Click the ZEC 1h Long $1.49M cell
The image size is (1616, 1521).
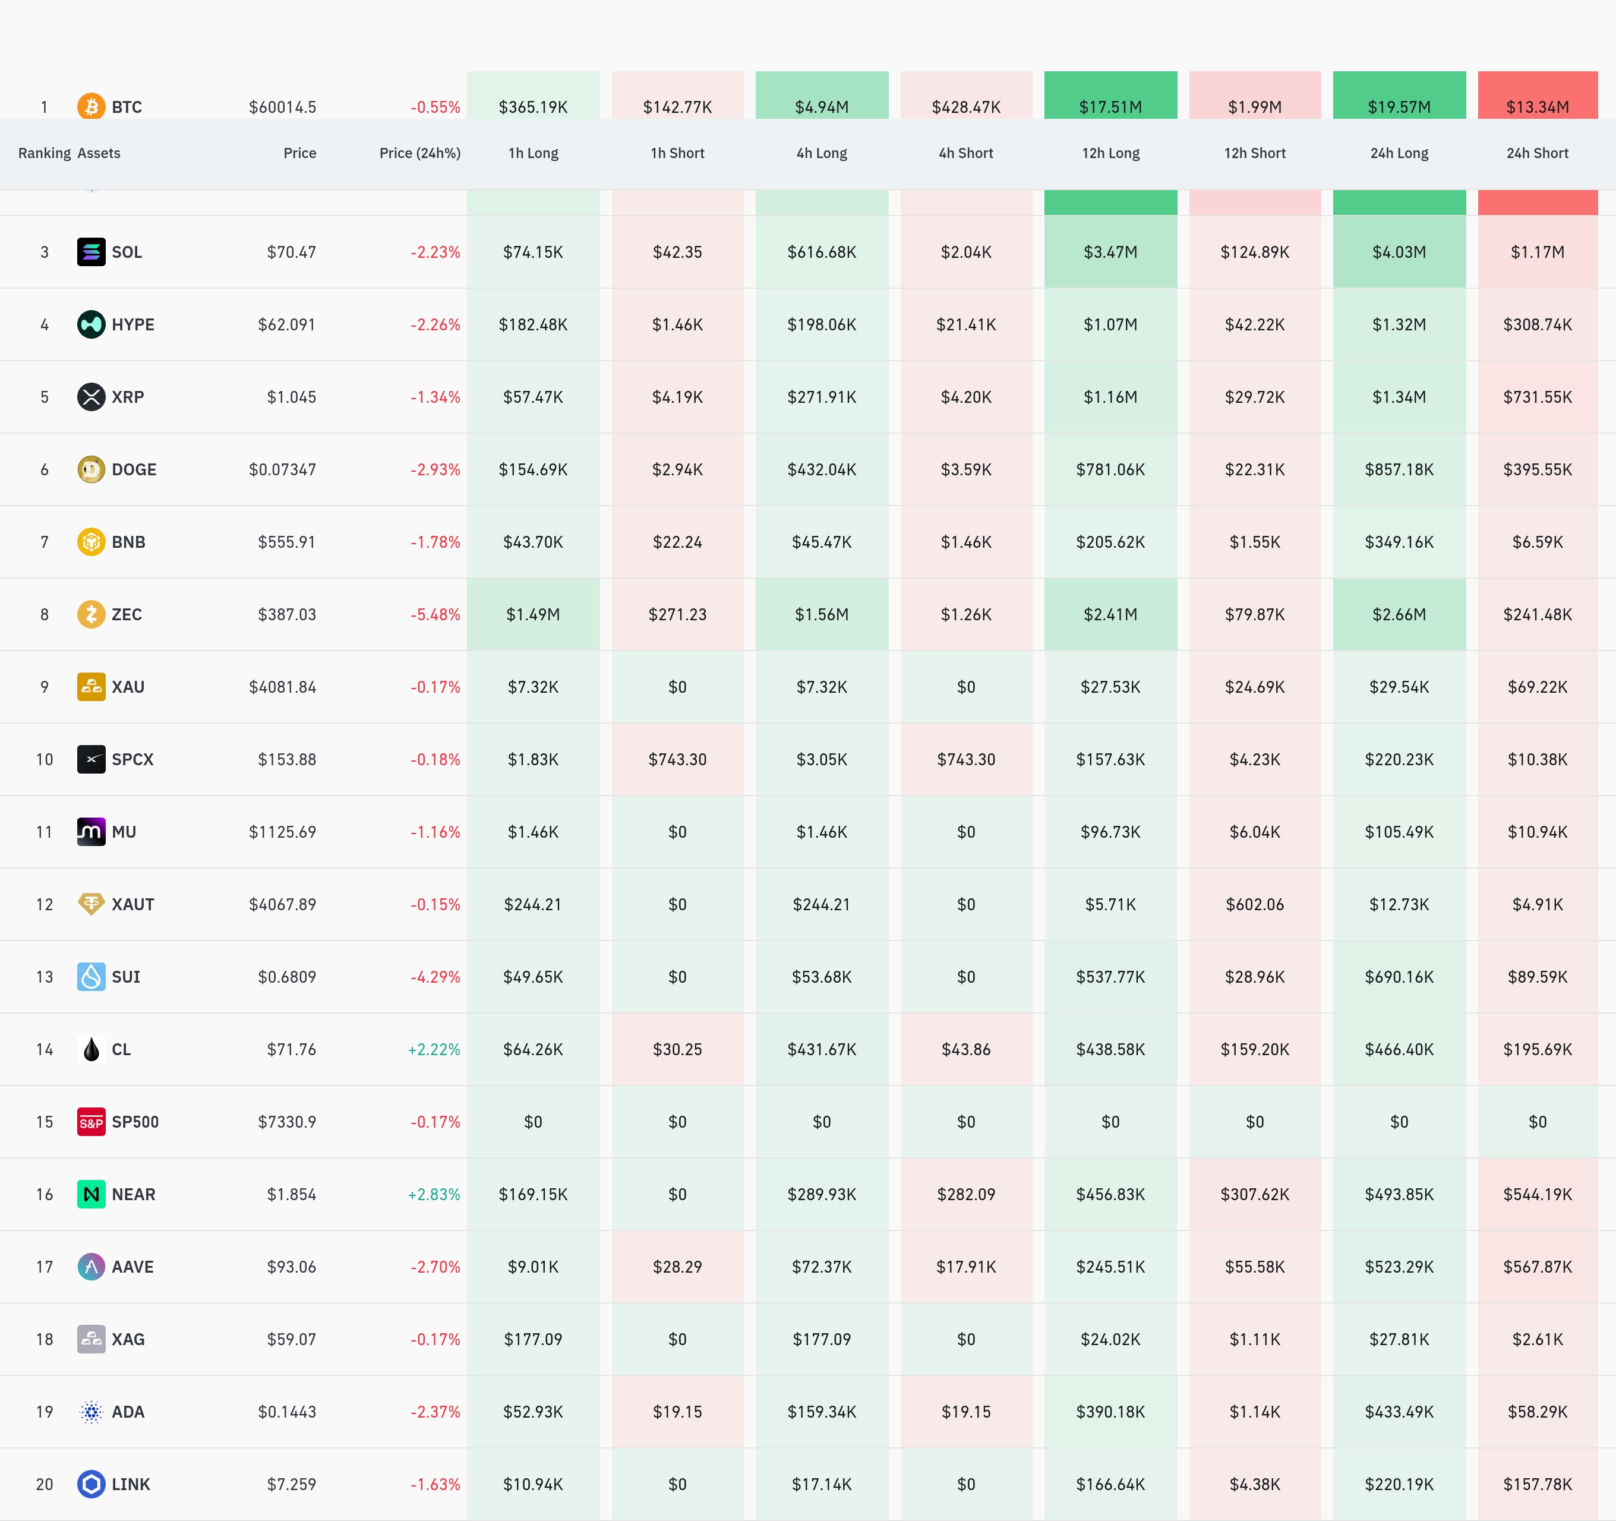[x=534, y=614]
